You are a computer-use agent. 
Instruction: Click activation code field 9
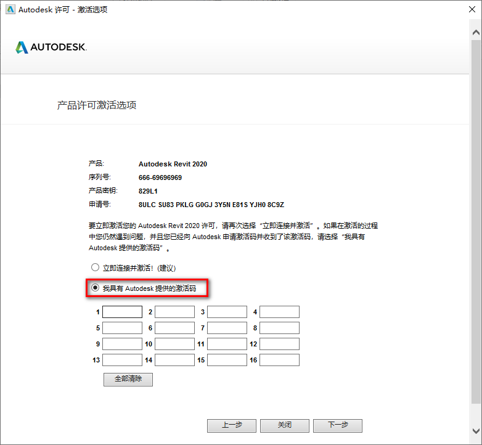pos(122,344)
